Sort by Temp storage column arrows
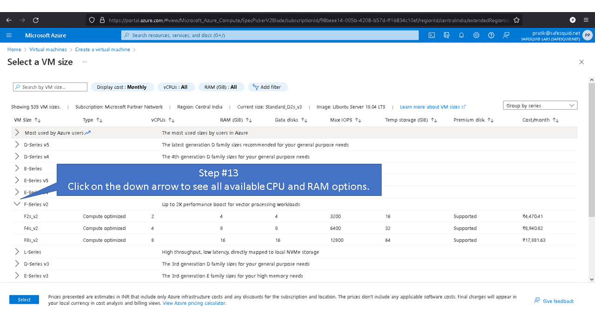The width and height of the screenshot is (595, 335). (434, 120)
